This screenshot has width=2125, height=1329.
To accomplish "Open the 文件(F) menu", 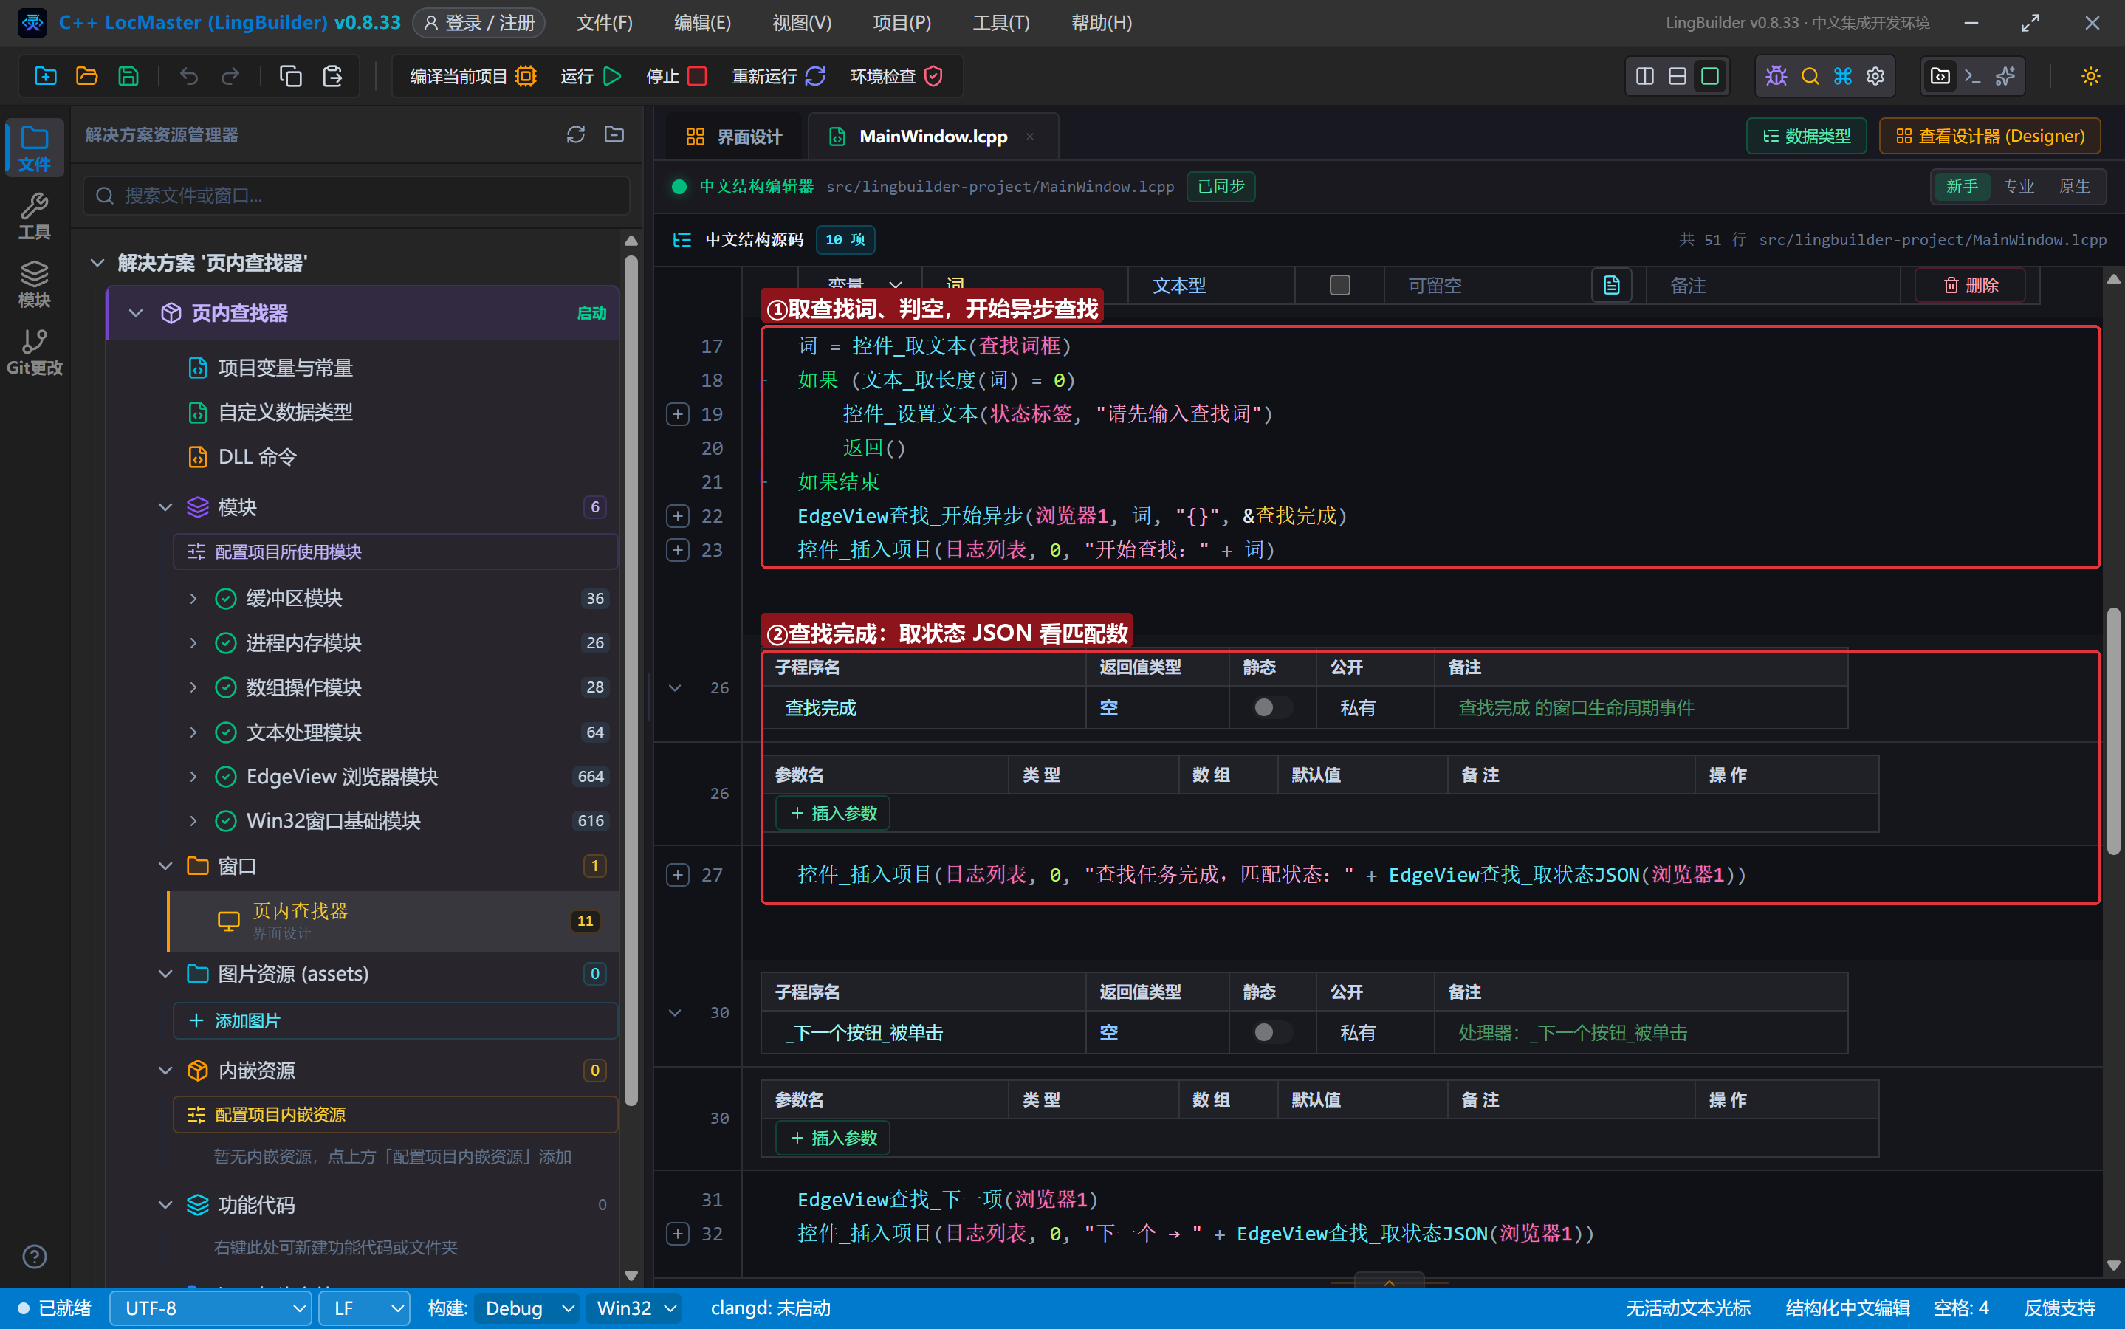I will 604,23.
